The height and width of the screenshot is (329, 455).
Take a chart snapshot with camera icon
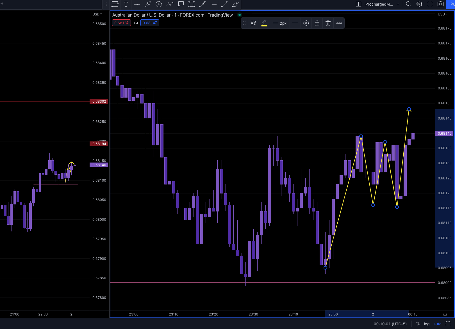point(441,4)
